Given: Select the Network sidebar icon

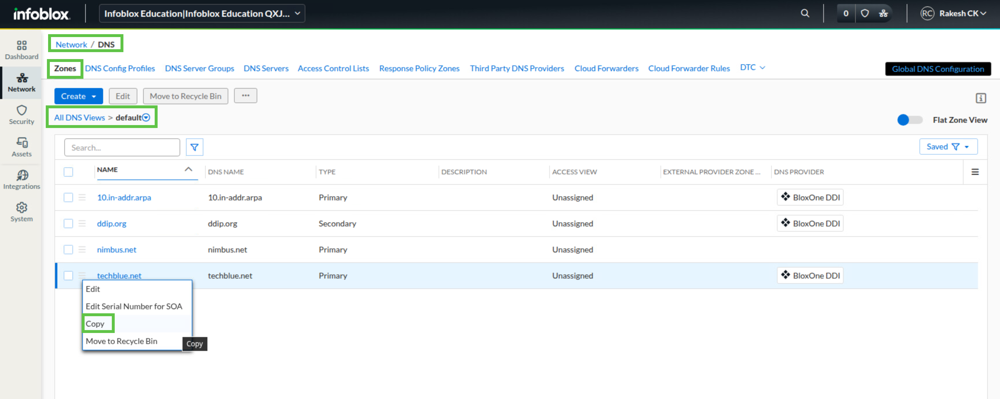Looking at the screenshot, I should point(21,83).
